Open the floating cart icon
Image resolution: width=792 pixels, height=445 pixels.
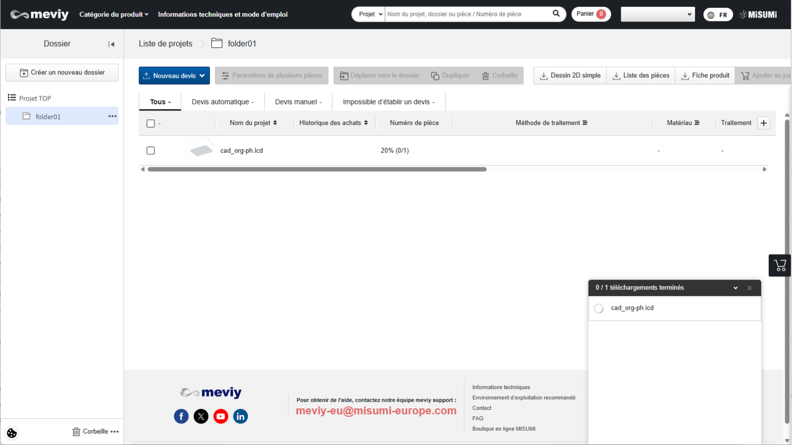point(780,266)
